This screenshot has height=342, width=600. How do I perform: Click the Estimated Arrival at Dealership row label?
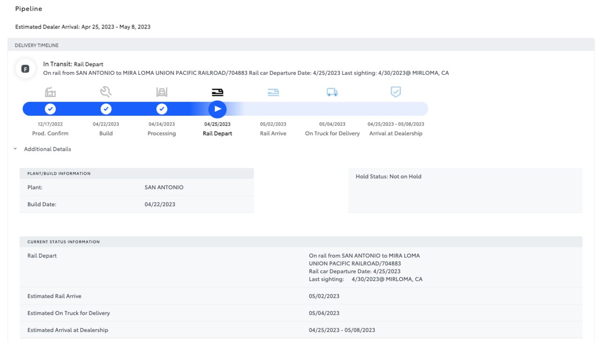(x=68, y=330)
